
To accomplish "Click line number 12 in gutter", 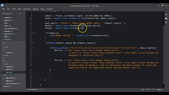I will pos(31,23).
